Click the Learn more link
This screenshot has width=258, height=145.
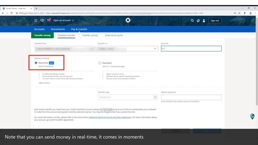click(44, 83)
